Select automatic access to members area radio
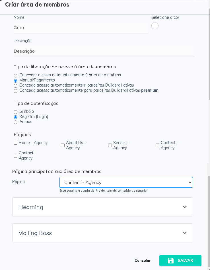Viewport: 210px width, 270px height. (x=16, y=75)
